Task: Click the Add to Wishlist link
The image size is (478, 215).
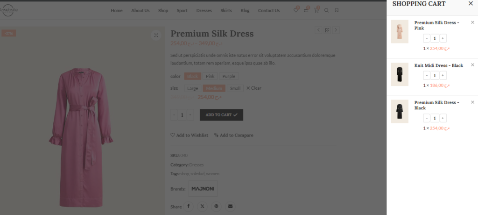Action: point(189,135)
